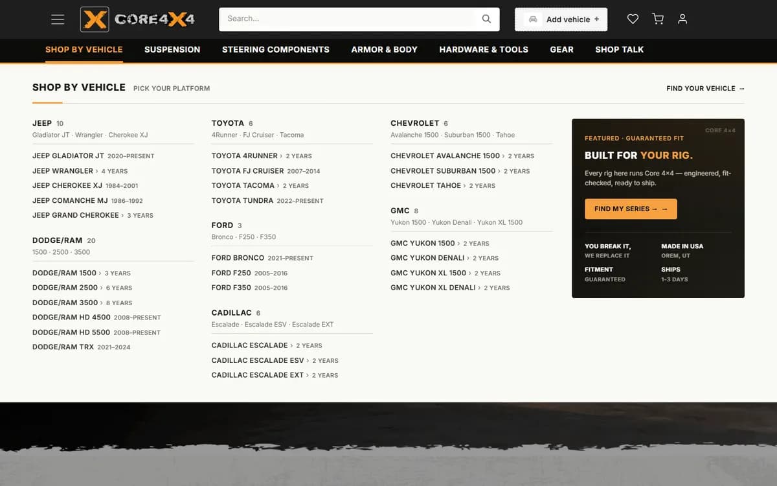The height and width of the screenshot is (486, 777).
Task: Open the Suspension menu
Action: 172,49
